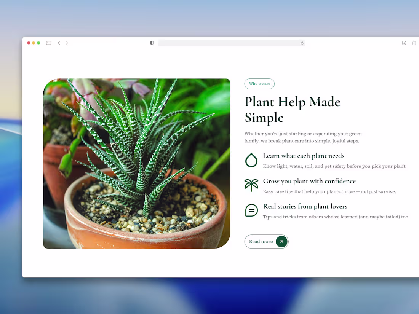The height and width of the screenshot is (314, 419).
Task: Click Grow you plant with confidence heading
Action: [x=309, y=181]
